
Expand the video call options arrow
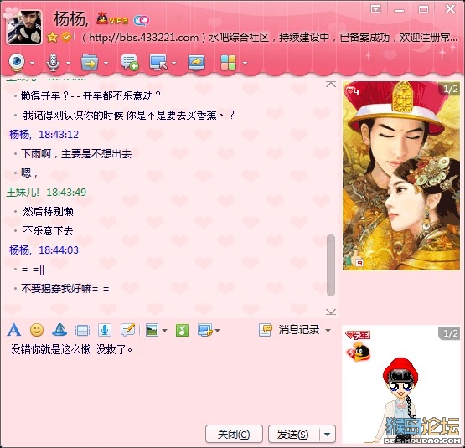point(32,63)
